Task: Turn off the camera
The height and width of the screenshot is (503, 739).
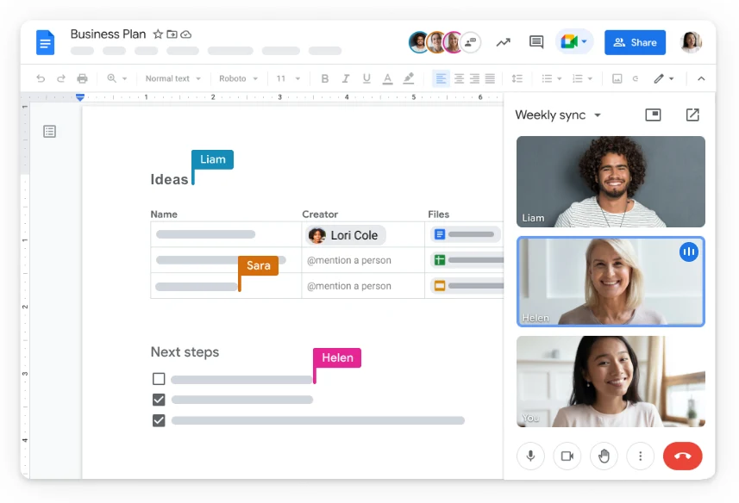Action: (x=567, y=456)
